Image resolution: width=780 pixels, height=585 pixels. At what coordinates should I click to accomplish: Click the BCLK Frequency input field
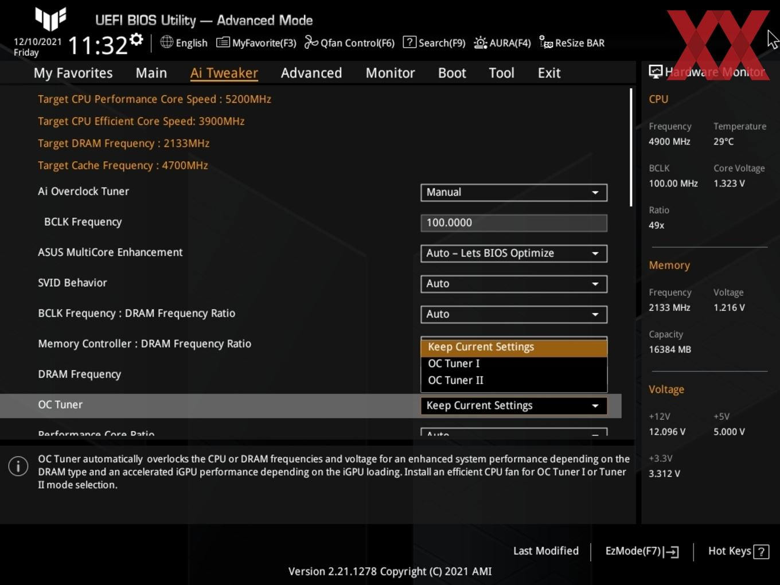tap(514, 223)
